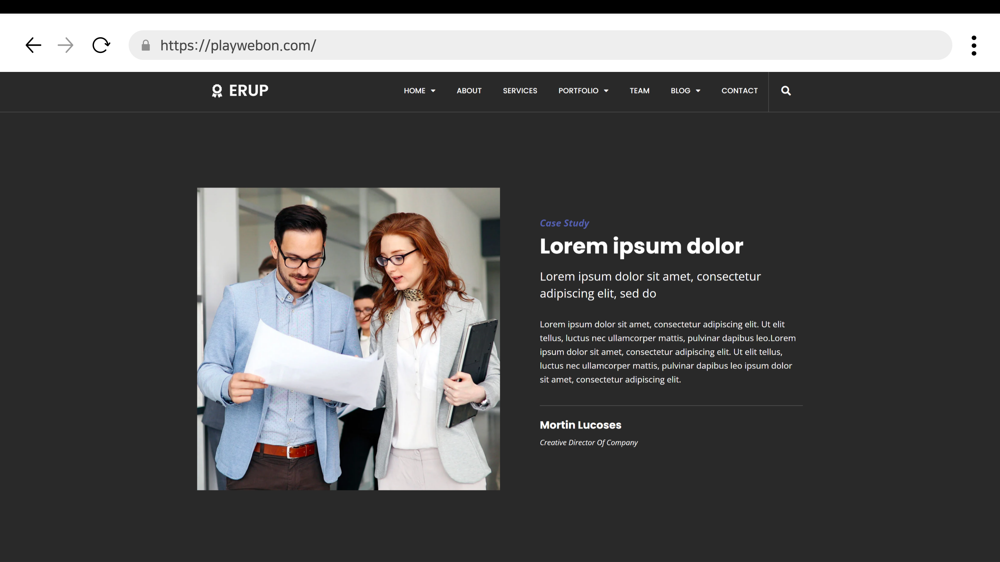The width and height of the screenshot is (1000, 562).
Task: Click the Mortin Lucoses name
Action: click(580, 425)
